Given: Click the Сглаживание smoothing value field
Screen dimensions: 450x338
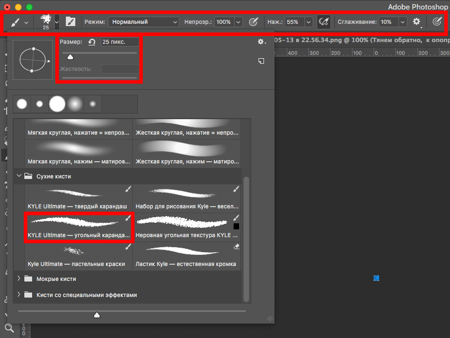Looking at the screenshot, I should 389,22.
